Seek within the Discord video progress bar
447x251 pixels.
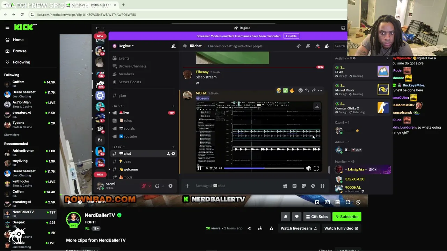click(264, 168)
